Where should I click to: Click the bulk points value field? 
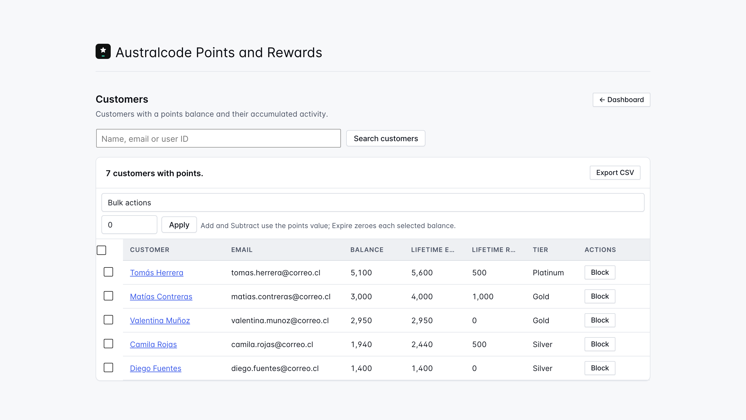click(129, 225)
